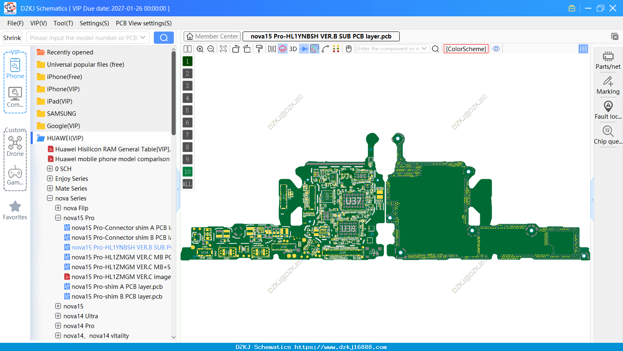Open the Settings(S) menu
This screenshot has width=623, height=351.
tap(94, 23)
